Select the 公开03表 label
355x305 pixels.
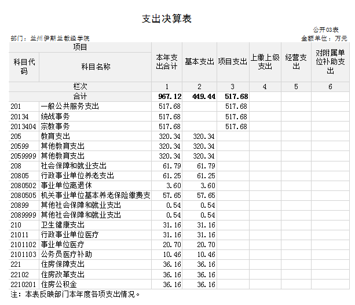pyautogui.click(x=326, y=30)
